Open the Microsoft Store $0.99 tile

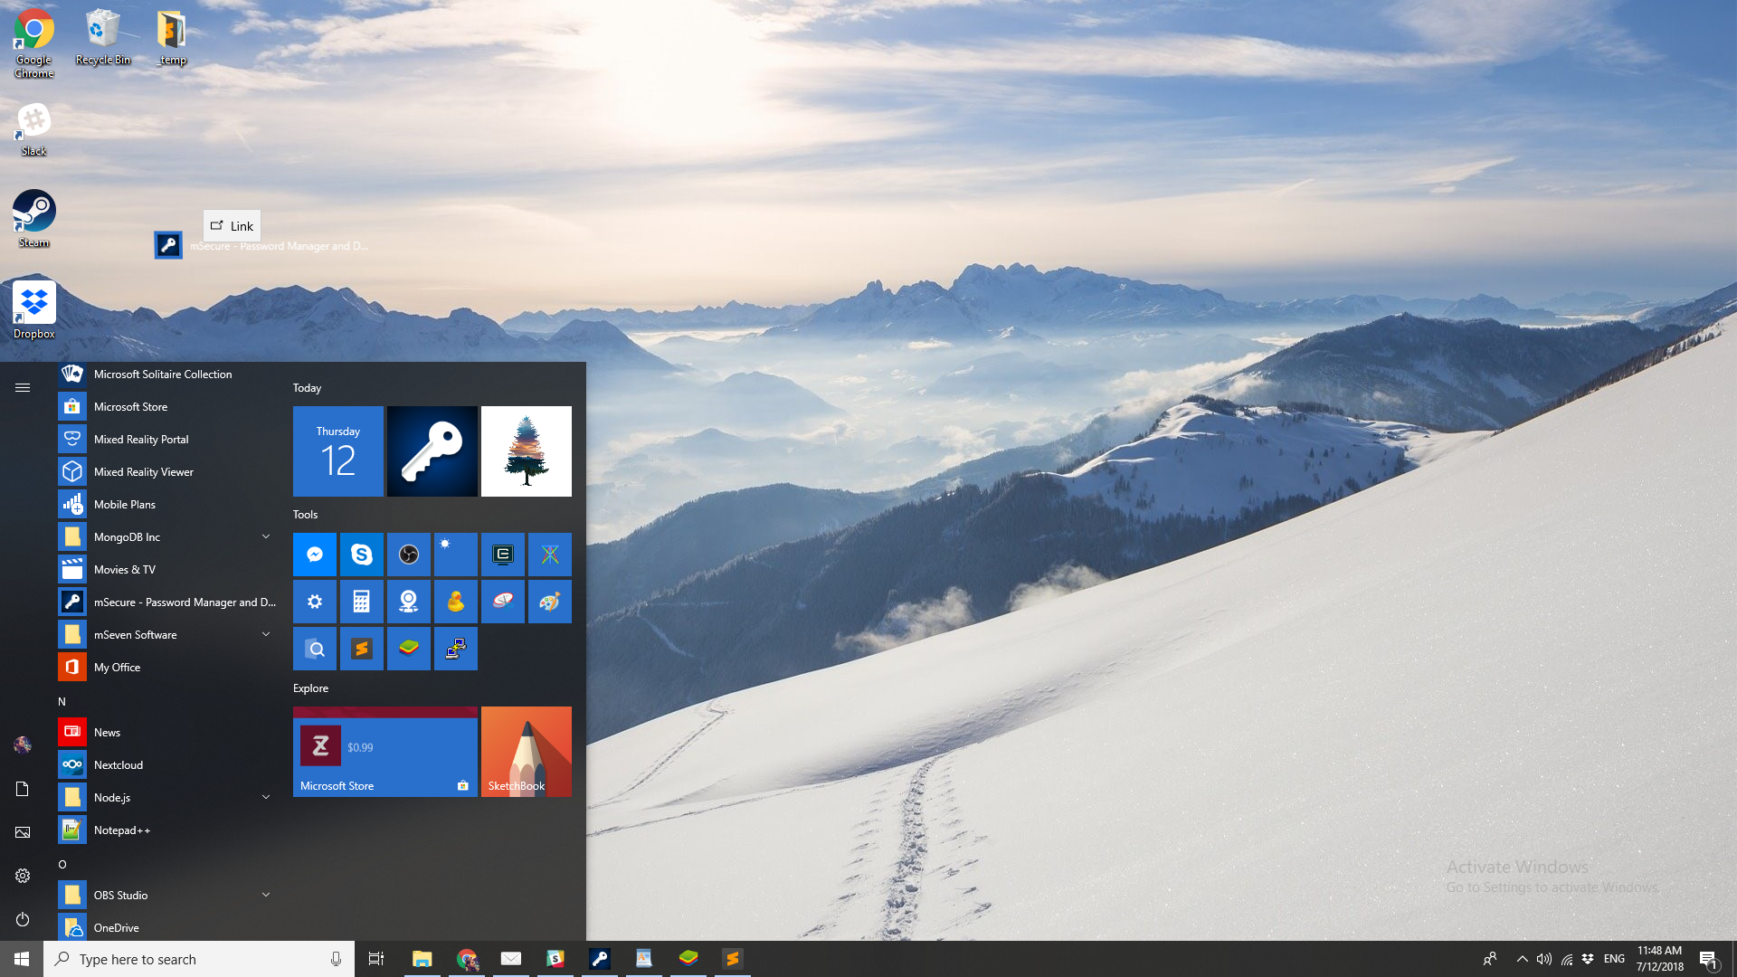385,752
